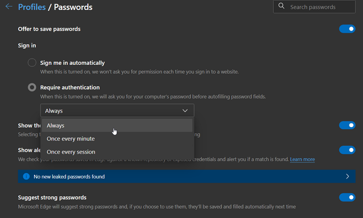
Task: Toggle the Show the reveal password switch
Action: (x=347, y=125)
